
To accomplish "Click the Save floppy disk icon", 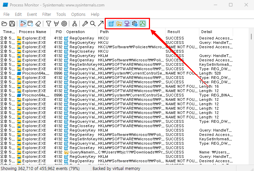I will [12, 24].
